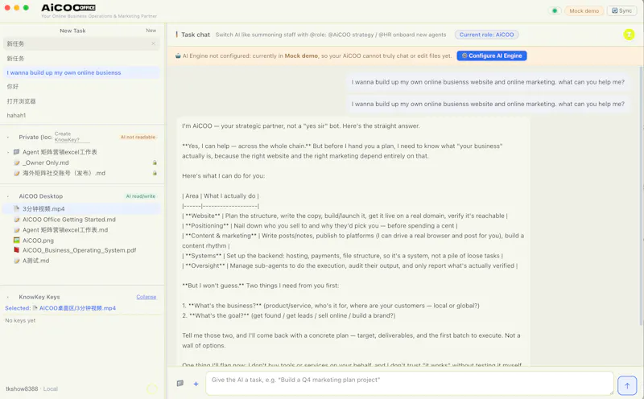The width and height of the screenshot is (644, 399).
Task: Click the AI read/write badge
Action: (x=140, y=196)
